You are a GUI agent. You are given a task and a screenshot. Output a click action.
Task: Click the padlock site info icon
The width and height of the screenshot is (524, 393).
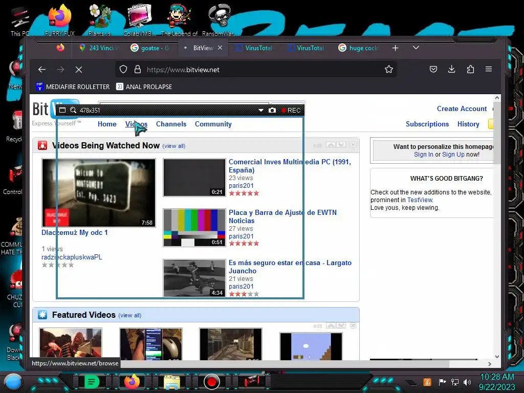(137, 69)
